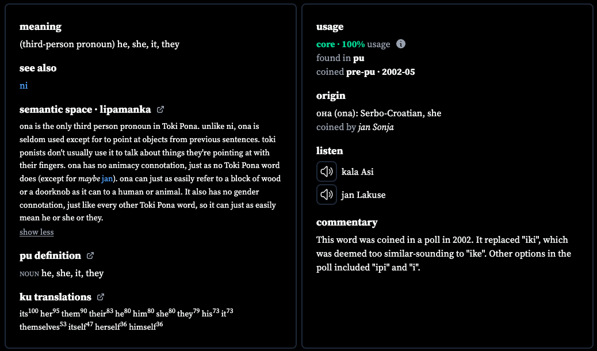Click 'jan Sonja' coiner name
597x351 pixels.
point(376,127)
